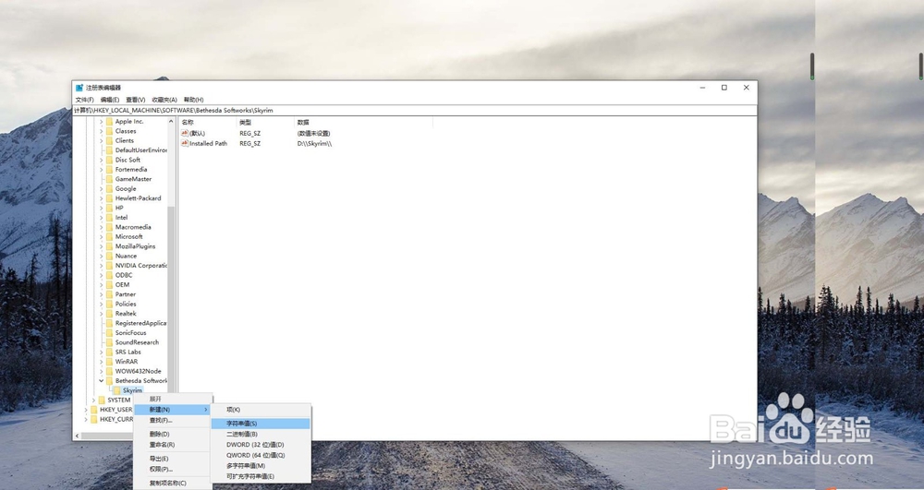Click the Clients folder icon
Viewport: 924px width, 490px height.
tap(110, 140)
